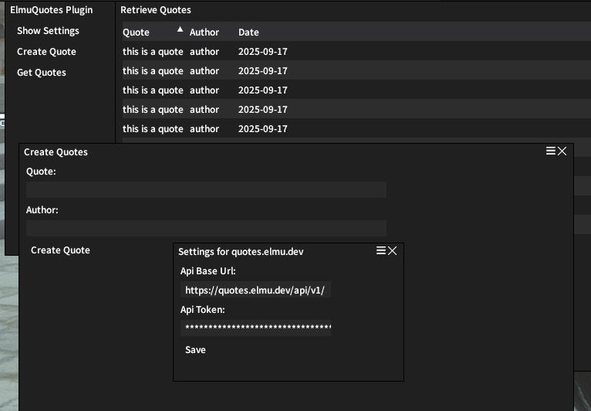The height and width of the screenshot is (411, 591).
Task: Choose Create Quote in the plugin sidebar
Action: 46,52
